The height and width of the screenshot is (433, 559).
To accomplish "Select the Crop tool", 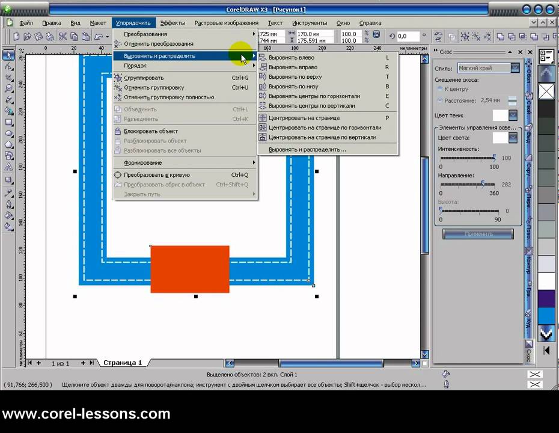I will tap(8, 78).
